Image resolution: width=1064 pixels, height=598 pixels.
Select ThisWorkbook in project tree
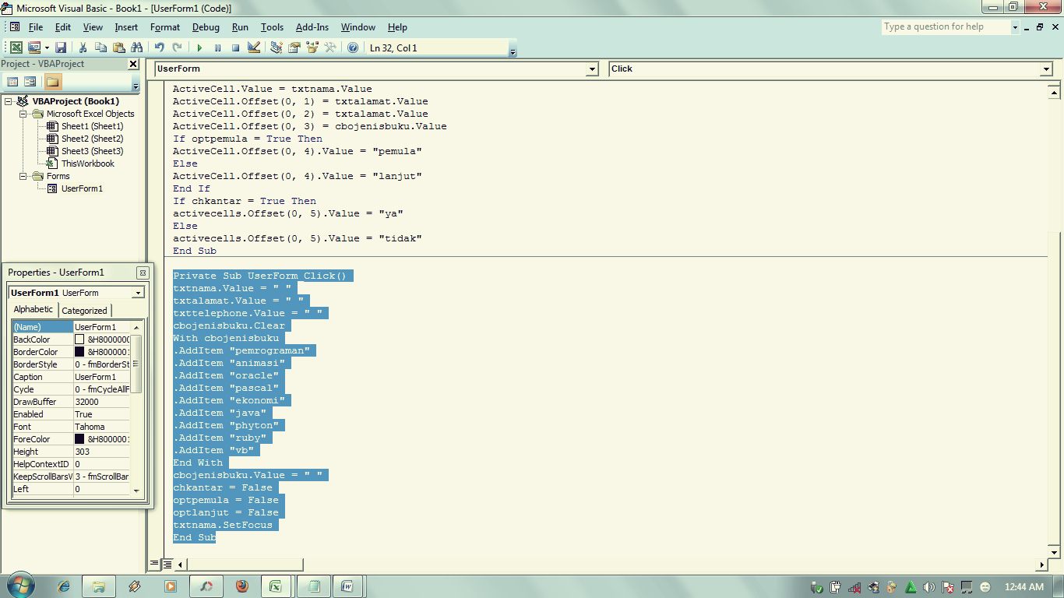tap(87, 164)
